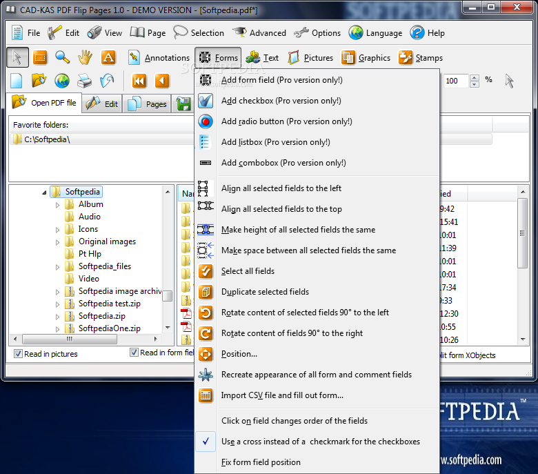Click the rotate right icon in menu
The width and height of the screenshot is (538, 474).
(206, 333)
